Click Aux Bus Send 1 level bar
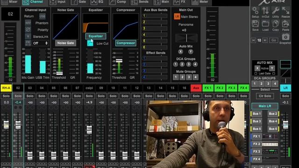Image resolution: width=299 pixels, height=168 pixels. tap(157, 16)
